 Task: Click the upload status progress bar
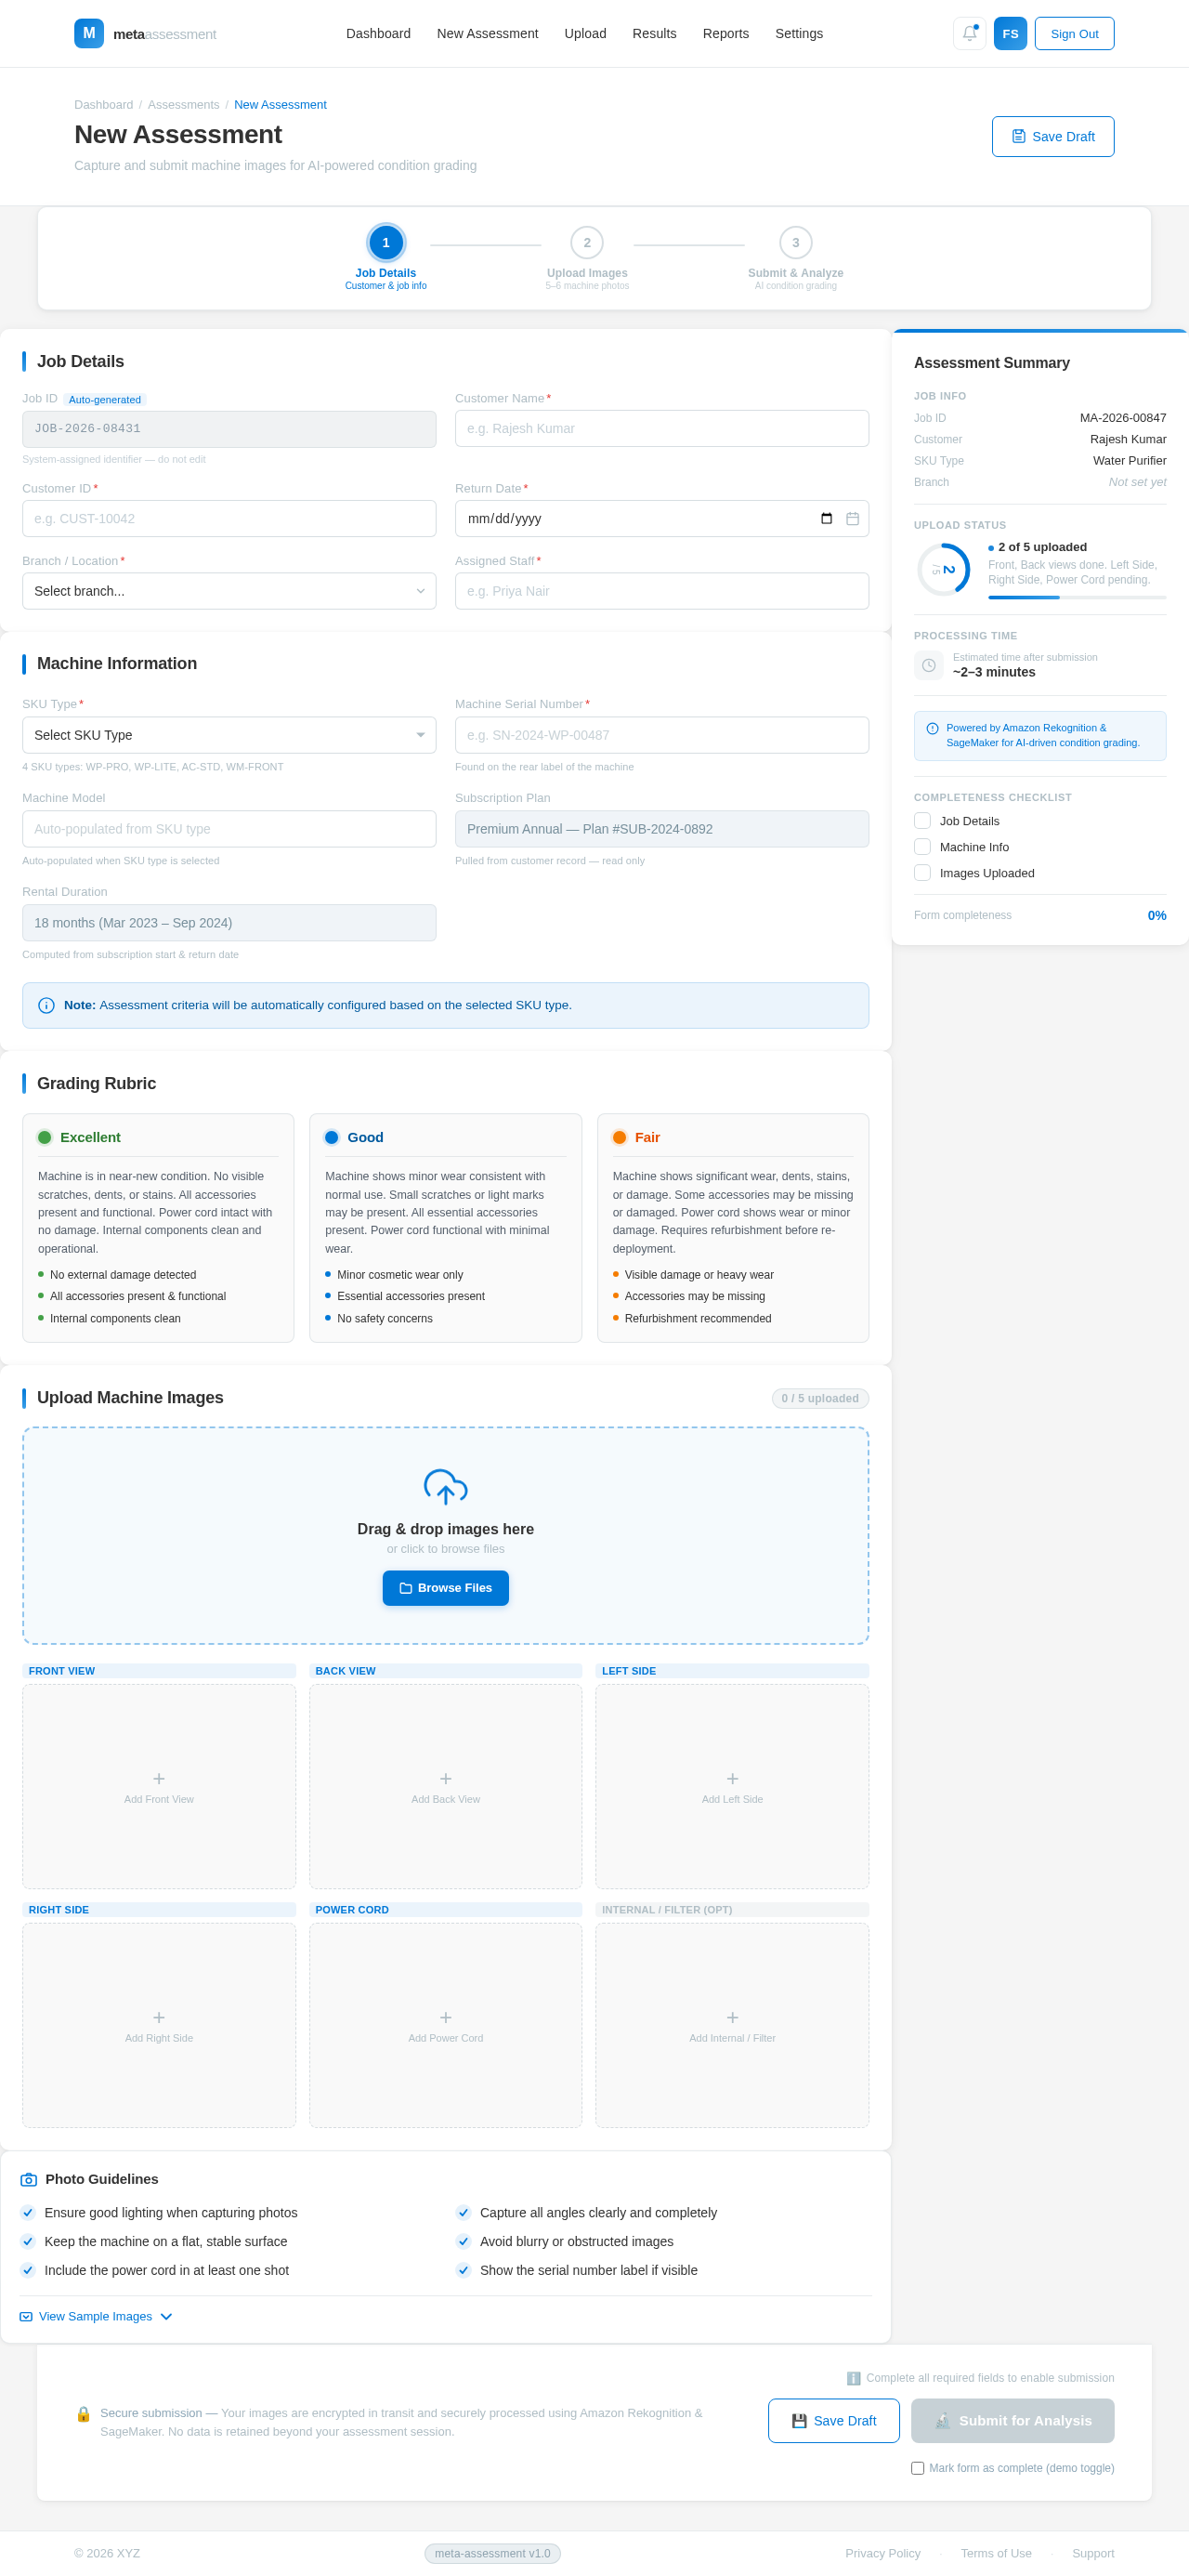pyautogui.click(x=1077, y=597)
